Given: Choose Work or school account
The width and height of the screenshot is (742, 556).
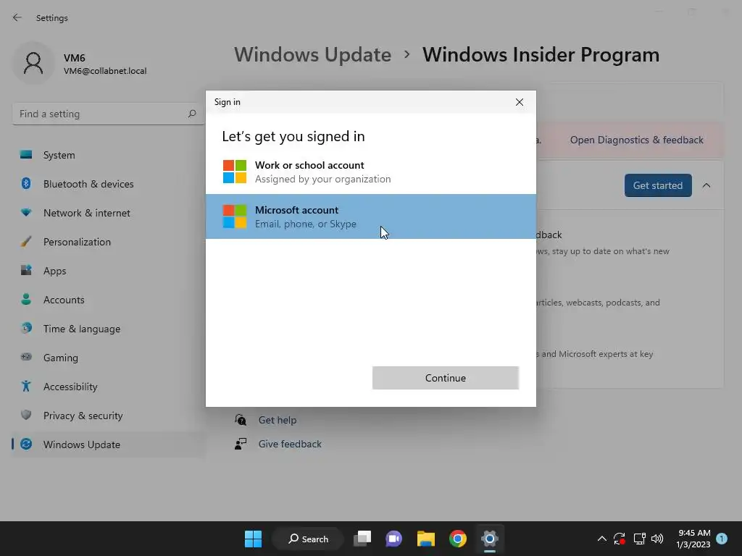Looking at the screenshot, I should [x=370, y=172].
